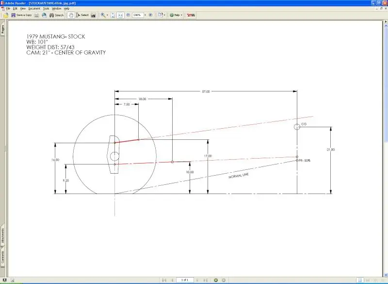Expand the Help dropdown arrow

(181, 15)
